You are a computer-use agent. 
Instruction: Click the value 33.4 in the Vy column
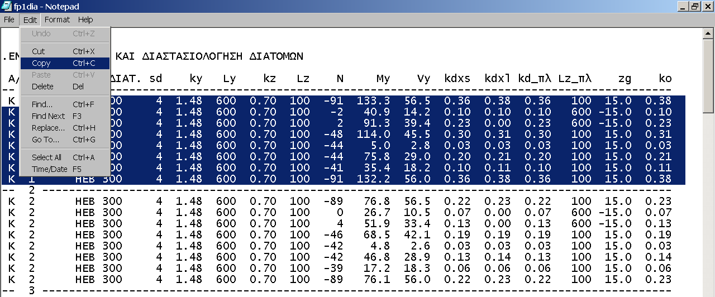(x=417, y=224)
